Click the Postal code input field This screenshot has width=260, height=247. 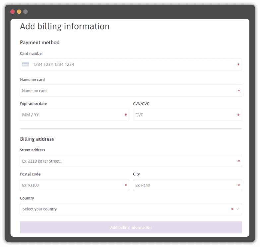(72, 185)
